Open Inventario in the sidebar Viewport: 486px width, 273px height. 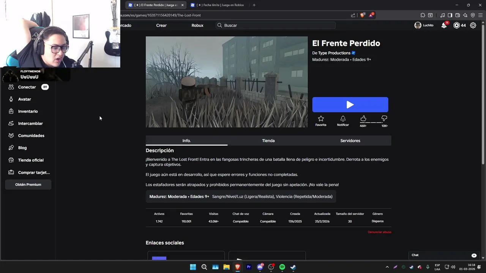pyautogui.click(x=28, y=111)
